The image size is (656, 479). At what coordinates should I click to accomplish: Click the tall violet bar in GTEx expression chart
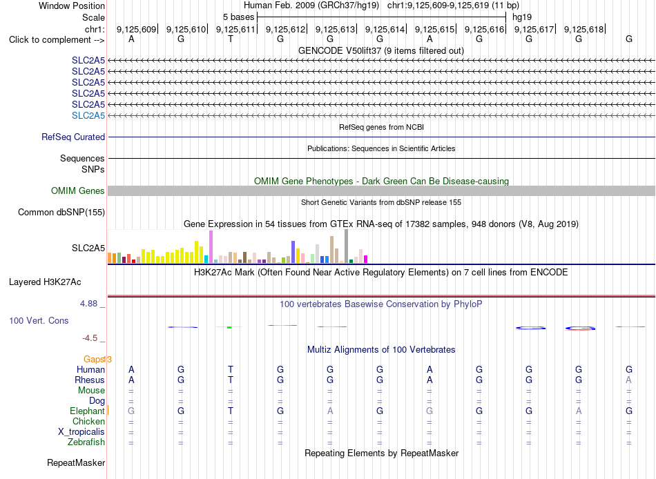click(211, 247)
